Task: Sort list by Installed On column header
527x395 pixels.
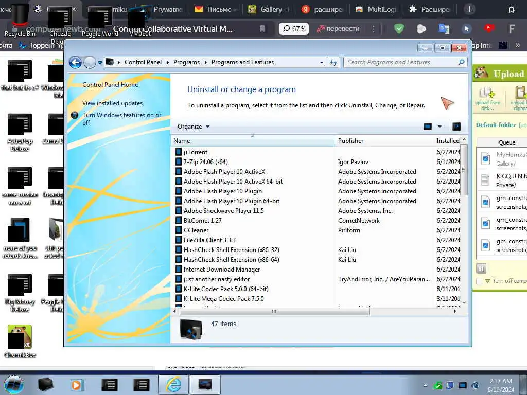Action: click(448, 141)
